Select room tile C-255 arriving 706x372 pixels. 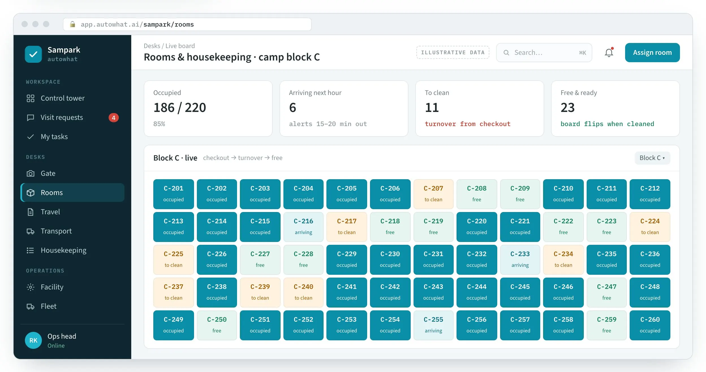(x=433, y=325)
